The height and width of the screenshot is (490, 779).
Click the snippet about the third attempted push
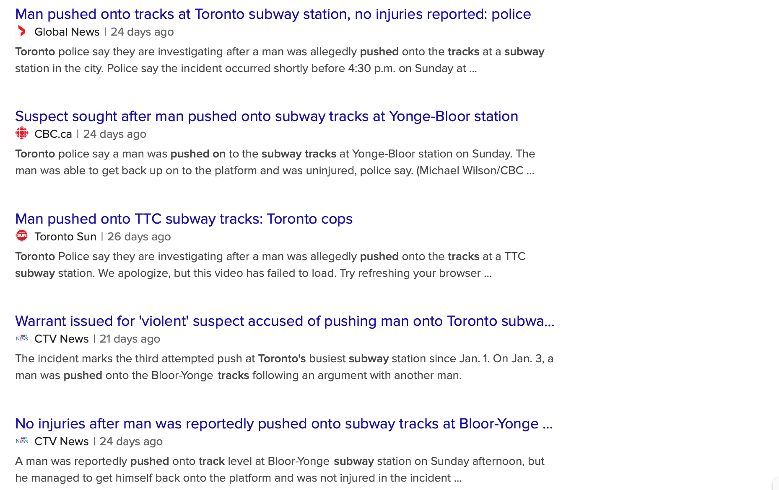284,367
